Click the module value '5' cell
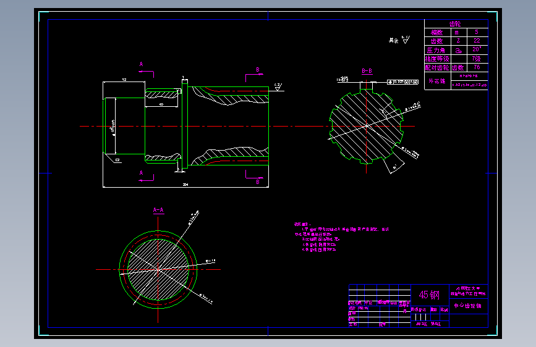The image size is (536, 347). (x=477, y=31)
